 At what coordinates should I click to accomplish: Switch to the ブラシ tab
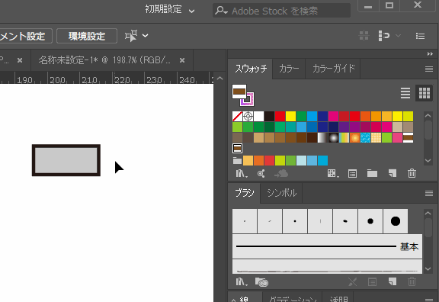[x=245, y=193]
